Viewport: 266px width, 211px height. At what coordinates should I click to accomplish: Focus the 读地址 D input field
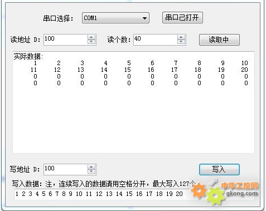click(65, 40)
